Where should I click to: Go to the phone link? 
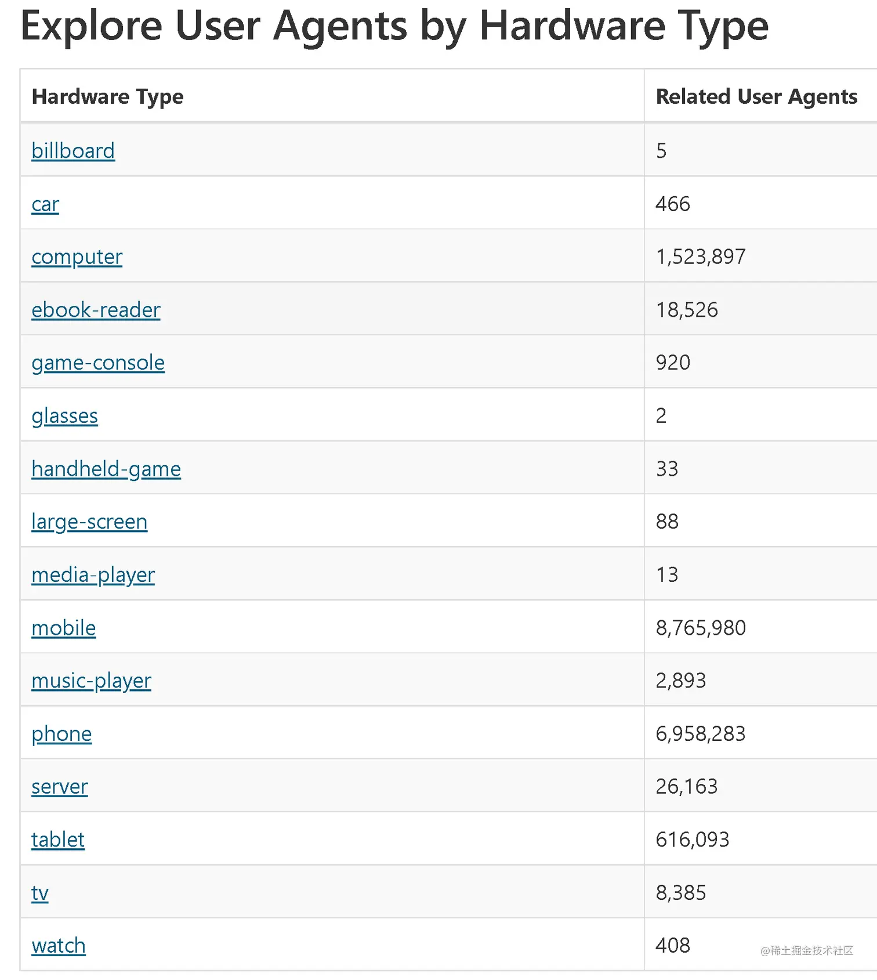point(61,734)
